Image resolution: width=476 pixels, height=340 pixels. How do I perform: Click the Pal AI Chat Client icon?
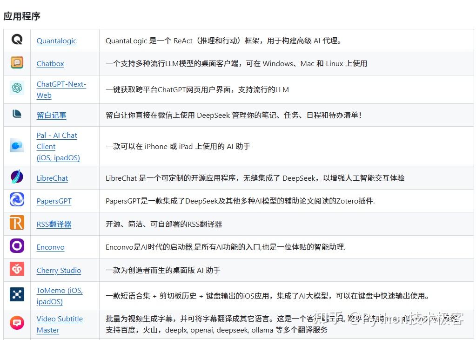[17, 144]
